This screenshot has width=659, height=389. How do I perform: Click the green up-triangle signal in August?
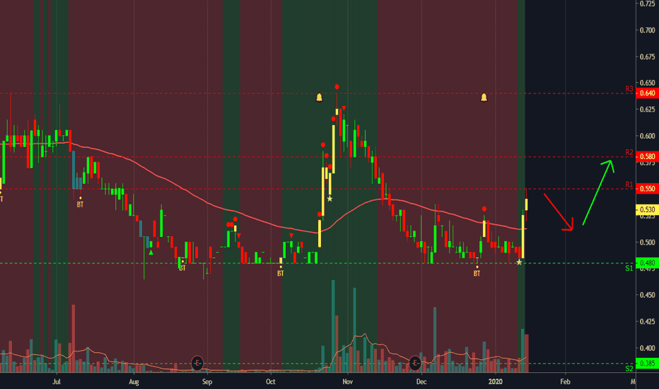pos(151,252)
